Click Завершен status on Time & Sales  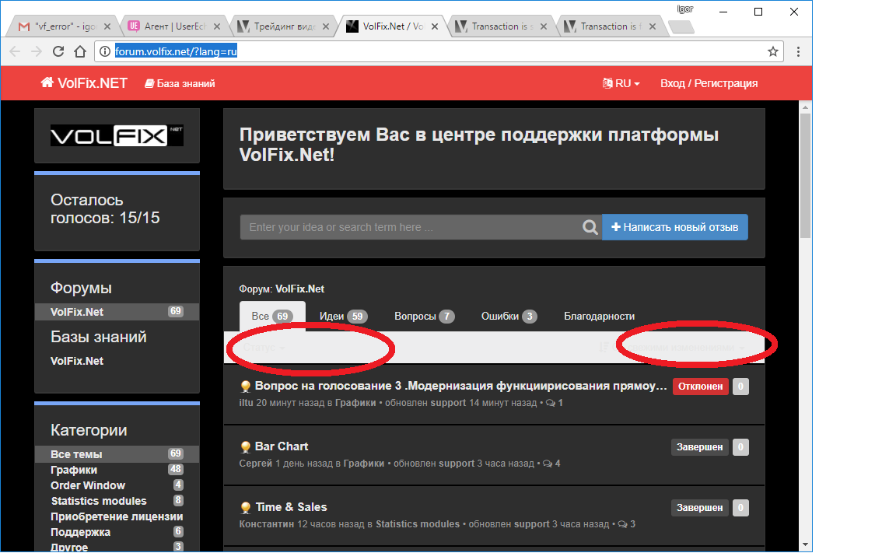click(700, 507)
